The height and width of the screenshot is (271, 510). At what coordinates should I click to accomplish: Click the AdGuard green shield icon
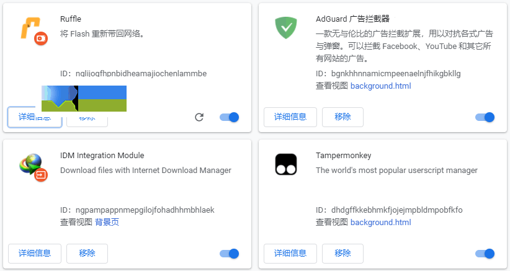[286, 28]
